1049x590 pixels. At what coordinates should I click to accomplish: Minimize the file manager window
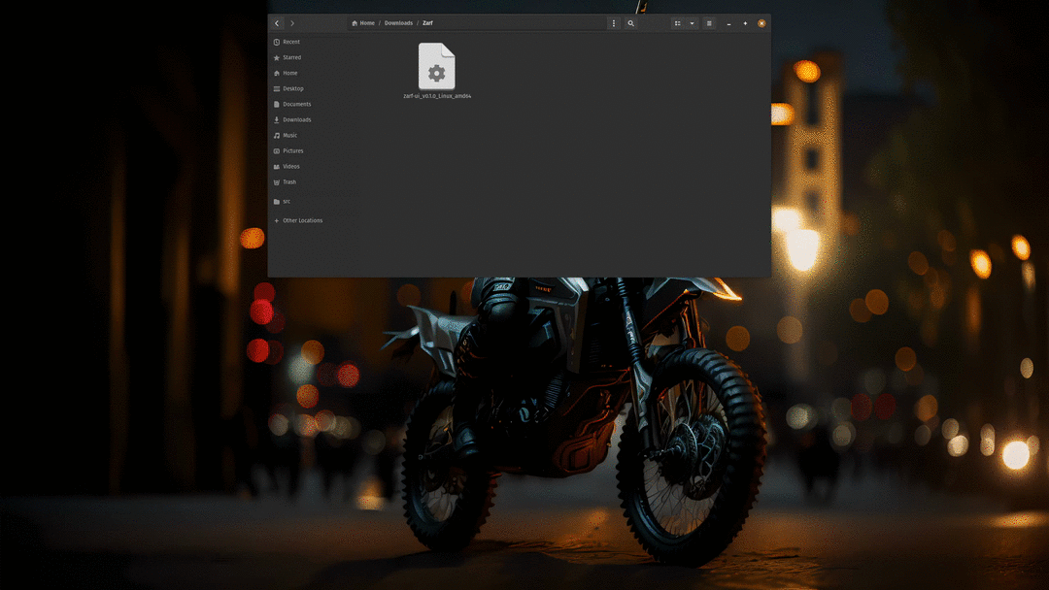coord(728,23)
